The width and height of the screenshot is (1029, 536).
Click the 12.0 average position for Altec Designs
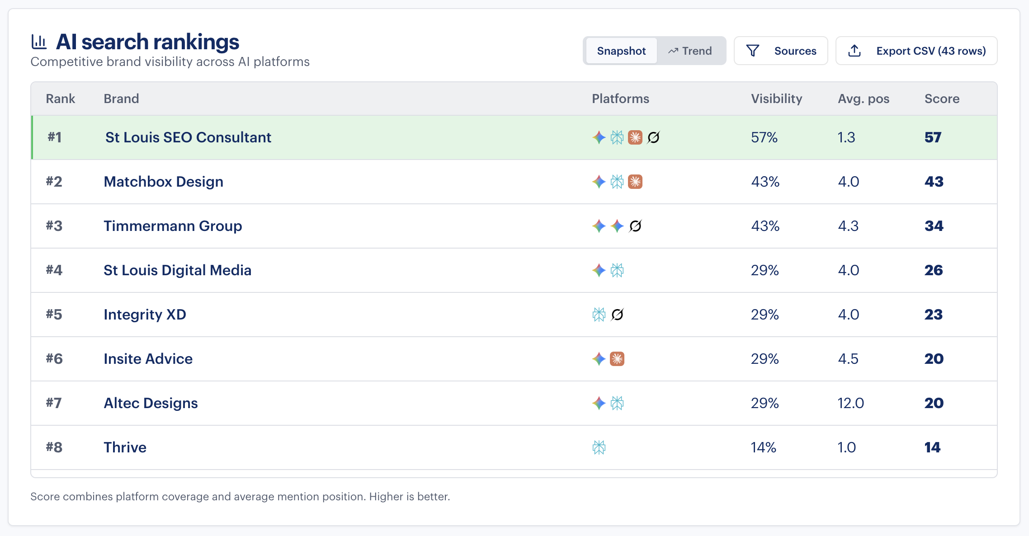(851, 403)
